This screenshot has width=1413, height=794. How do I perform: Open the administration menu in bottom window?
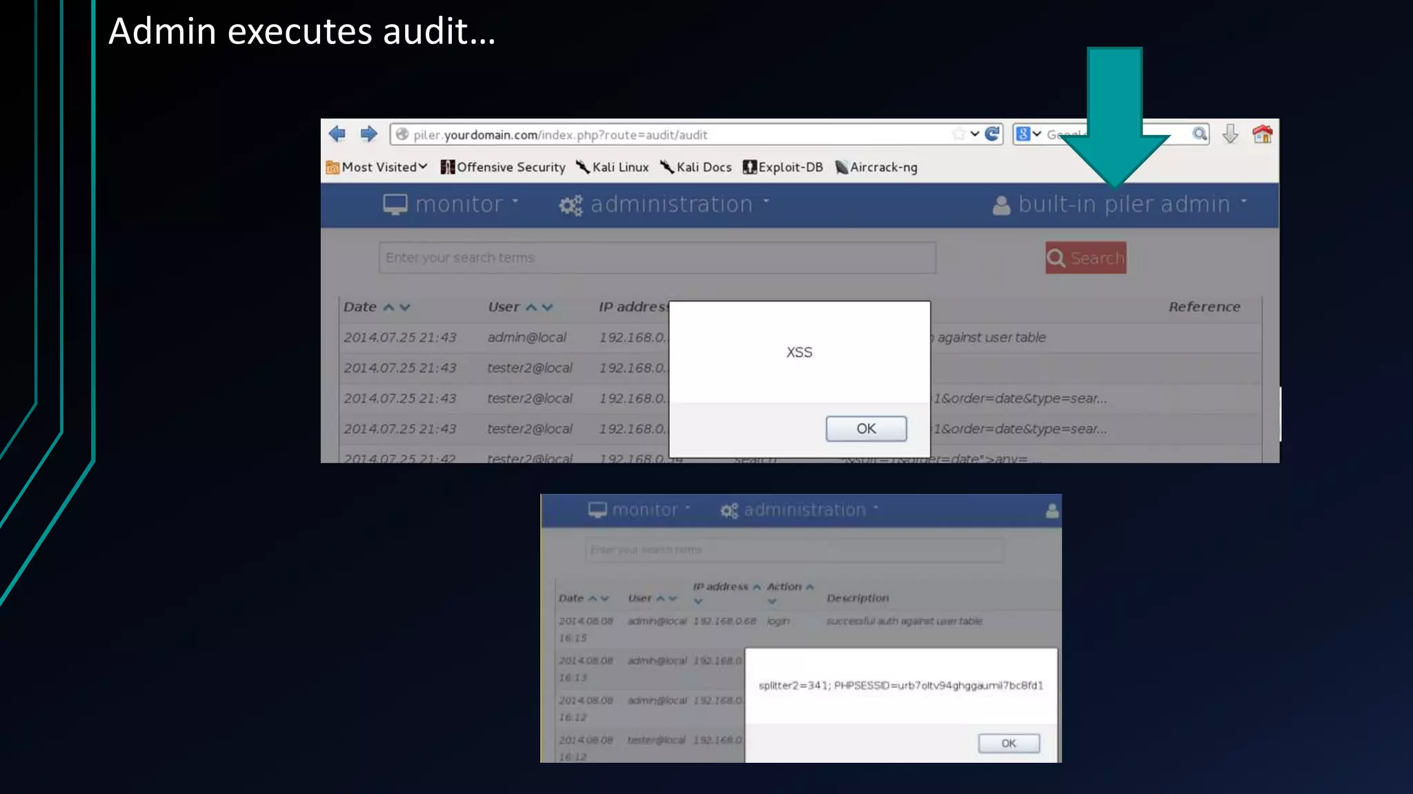800,509
